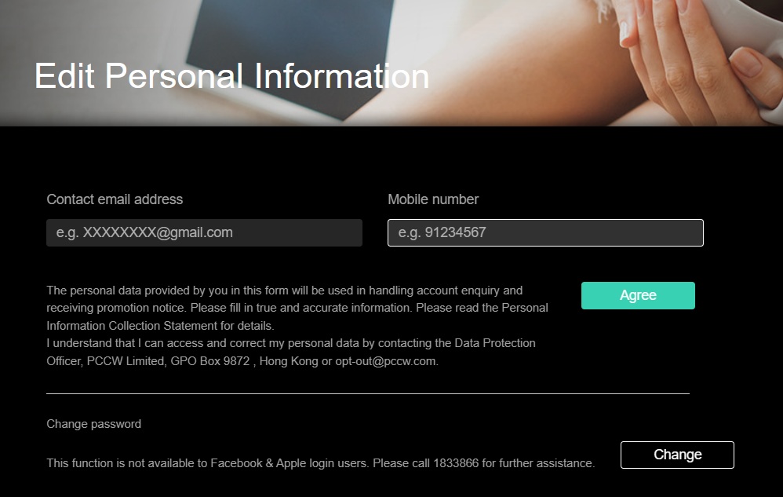Image resolution: width=783 pixels, height=497 pixels.
Task: Click the green Agree button
Action: (x=638, y=295)
